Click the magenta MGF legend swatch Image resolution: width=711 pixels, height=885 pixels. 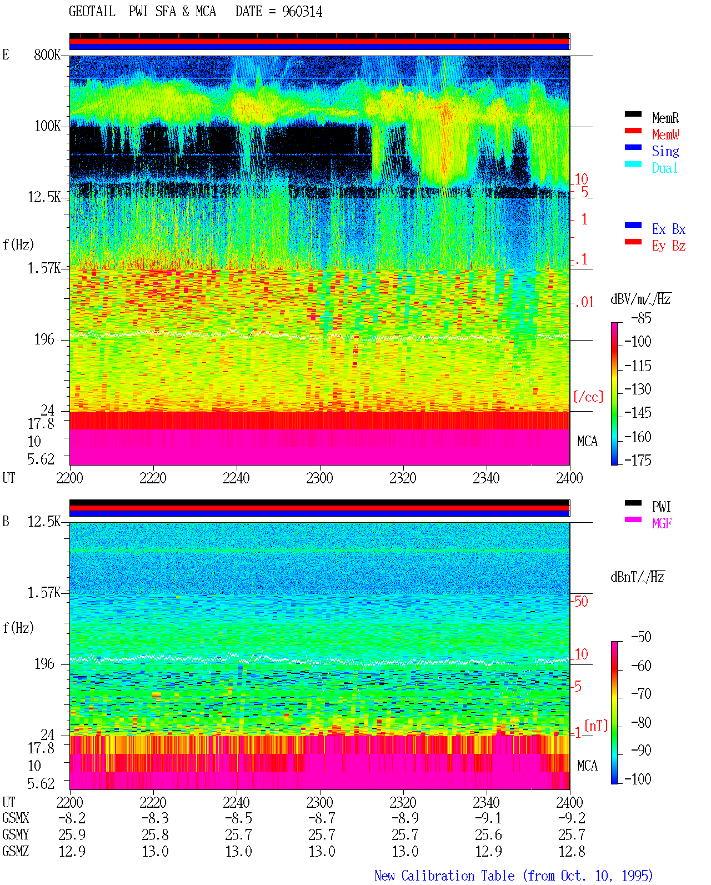click(x=633, y=519)
